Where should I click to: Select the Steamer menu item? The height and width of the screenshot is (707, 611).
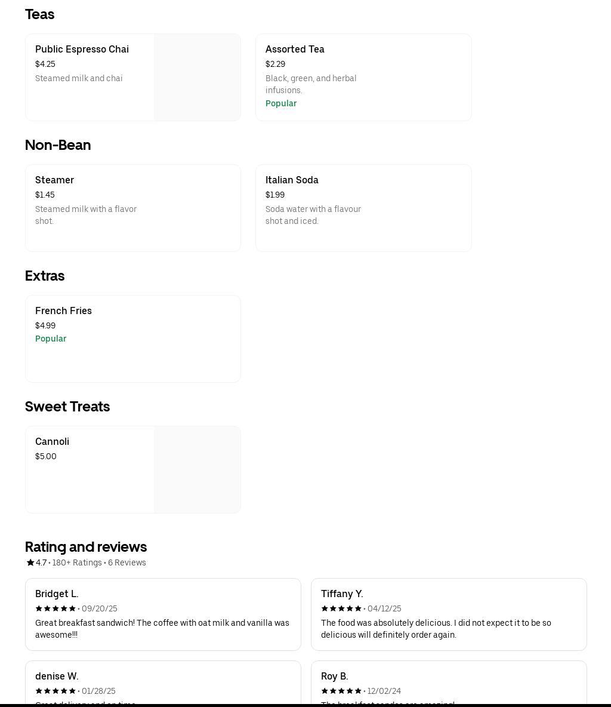pos(132,208)
